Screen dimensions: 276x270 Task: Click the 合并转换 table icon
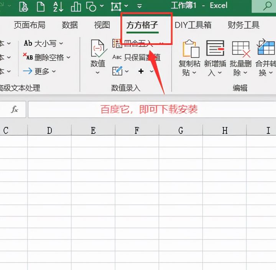(266, 47)
